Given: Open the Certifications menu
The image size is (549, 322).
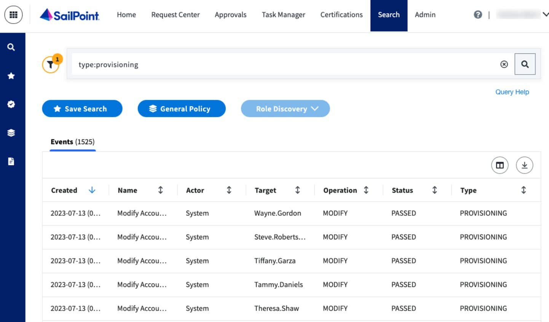Looking at the screenshot, I should click(342, 14).
